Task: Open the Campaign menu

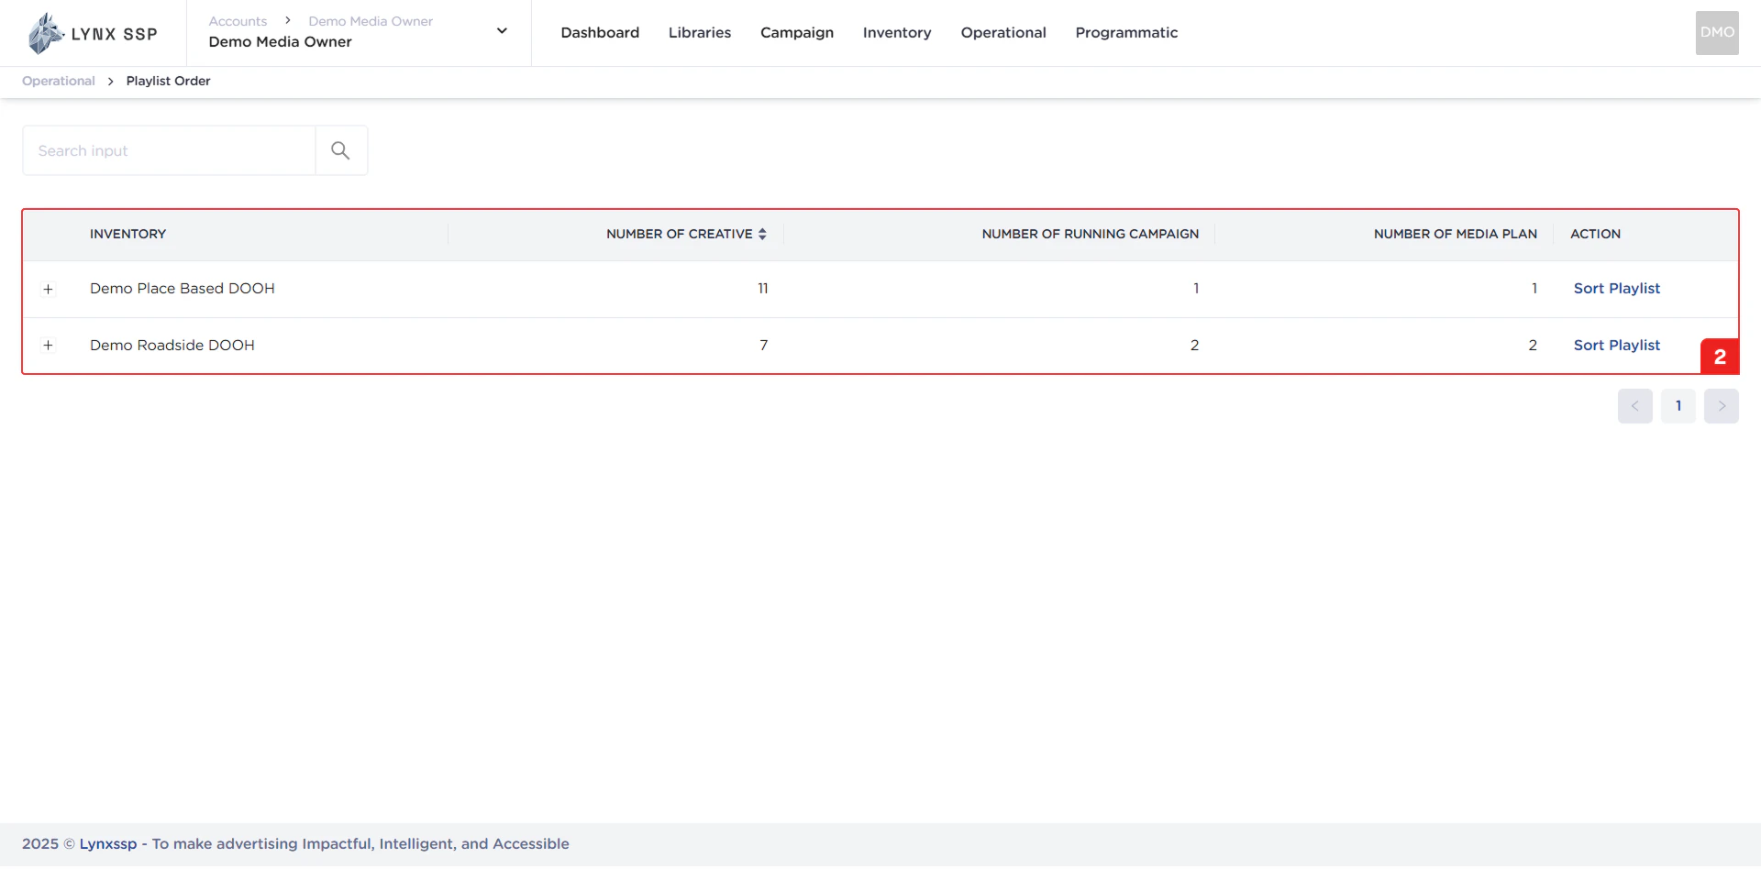Action: click(797, 32)
